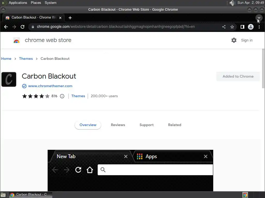Open Themes in the breadcrumb trail
The image size is (265, 198).
[x=26, y=59]
